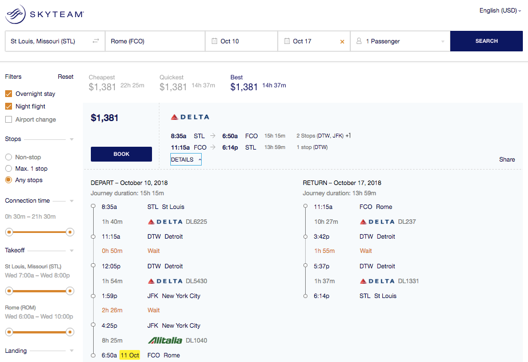Disable the Overnight stay filter
Image resolution: width=528 pixels, height=362 pixels.
(7, 94)
